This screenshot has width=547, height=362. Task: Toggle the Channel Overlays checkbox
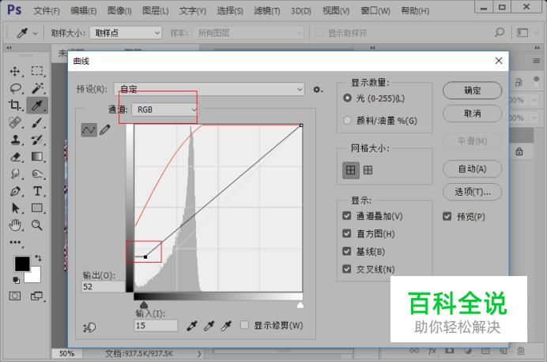pyautogui.click(x=347, y=216)
